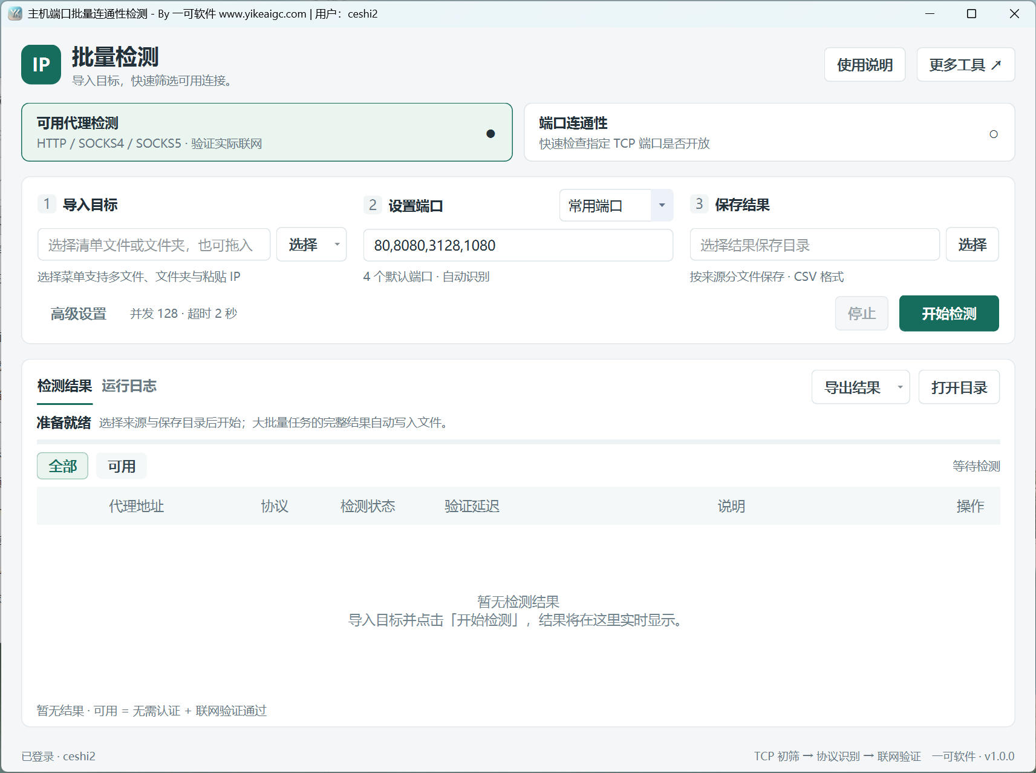Filter results to 可用 only
The image size is (1036, 773).
[122, 466]
